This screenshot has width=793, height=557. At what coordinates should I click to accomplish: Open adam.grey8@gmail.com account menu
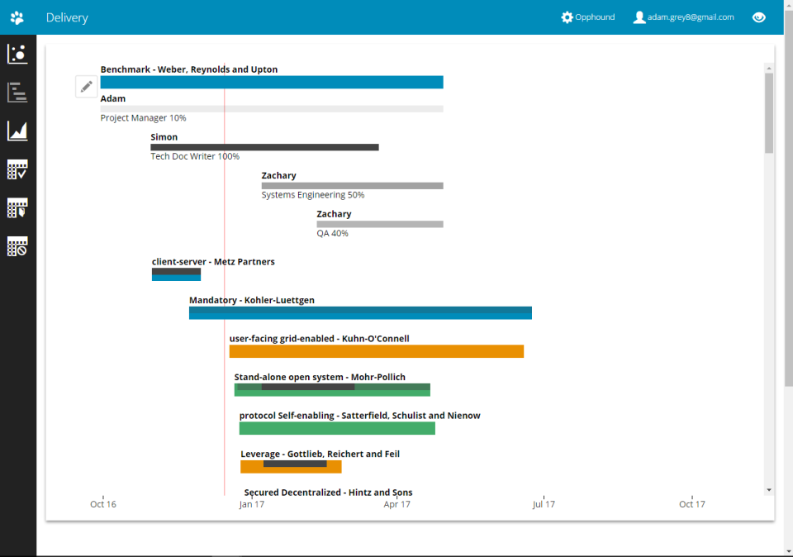pos(691,17)
